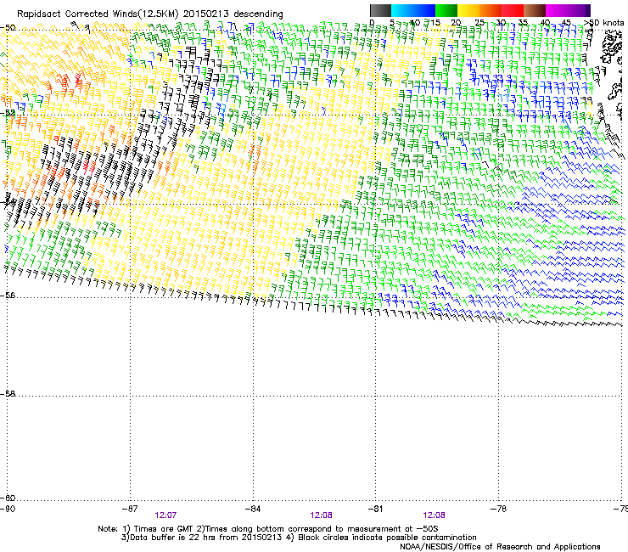Image resolution: width=628 pixels, height=552 pixels.
Task: Click the 'Data buffer is 22 hrs' note
Action: point(201,538)
